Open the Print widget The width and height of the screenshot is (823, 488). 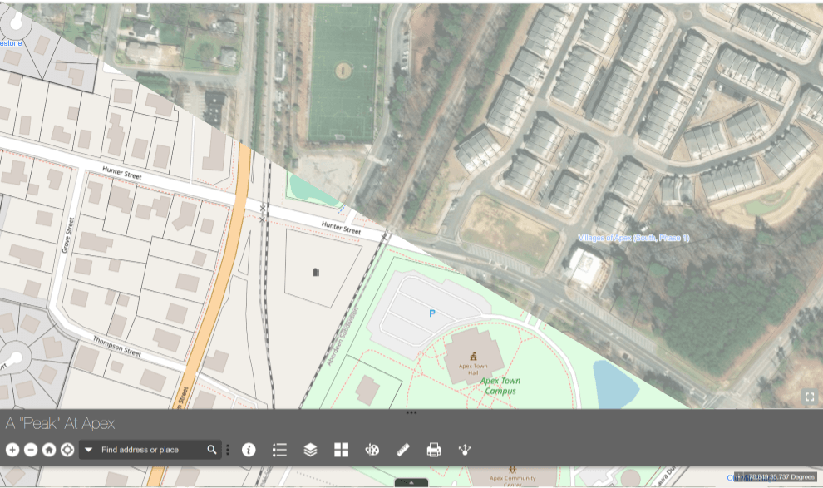433,450
